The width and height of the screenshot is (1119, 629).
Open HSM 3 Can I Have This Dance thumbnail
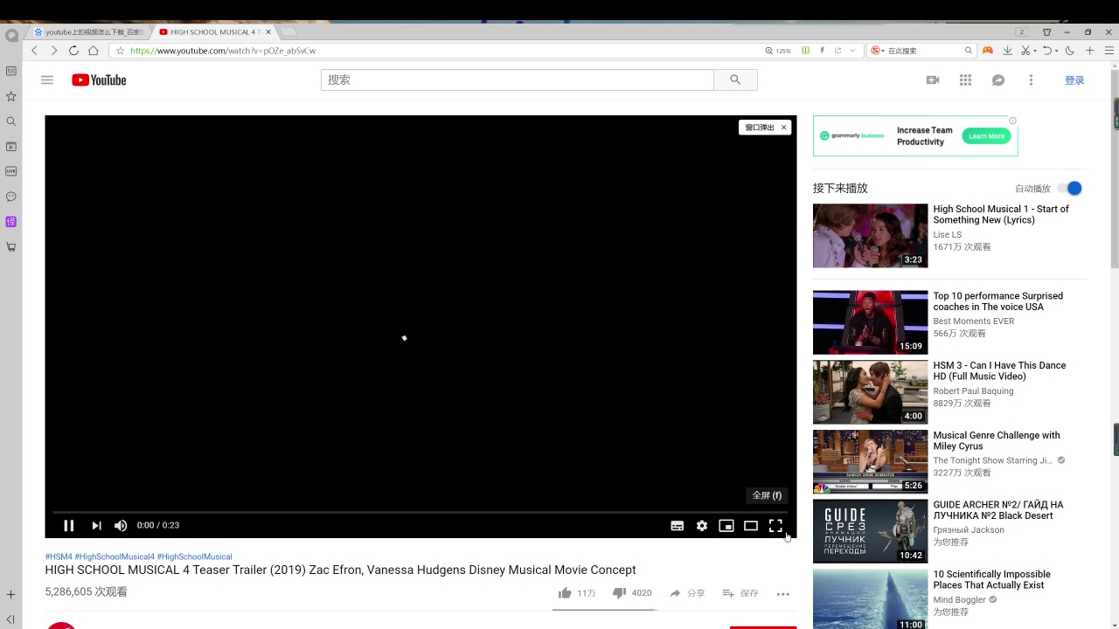click(x=870, y=392)
